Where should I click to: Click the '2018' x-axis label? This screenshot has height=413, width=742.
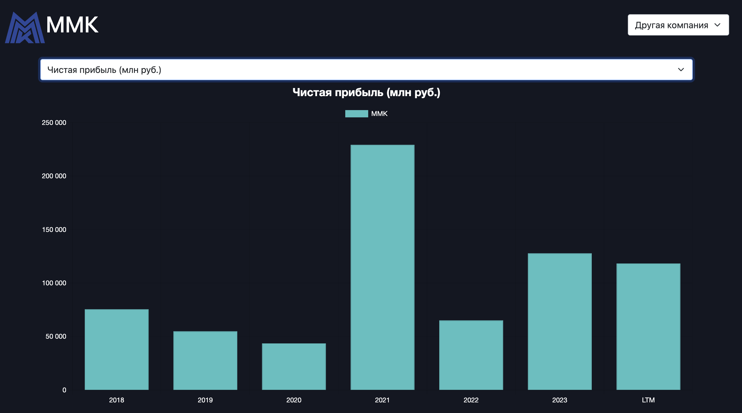(116, 400)
